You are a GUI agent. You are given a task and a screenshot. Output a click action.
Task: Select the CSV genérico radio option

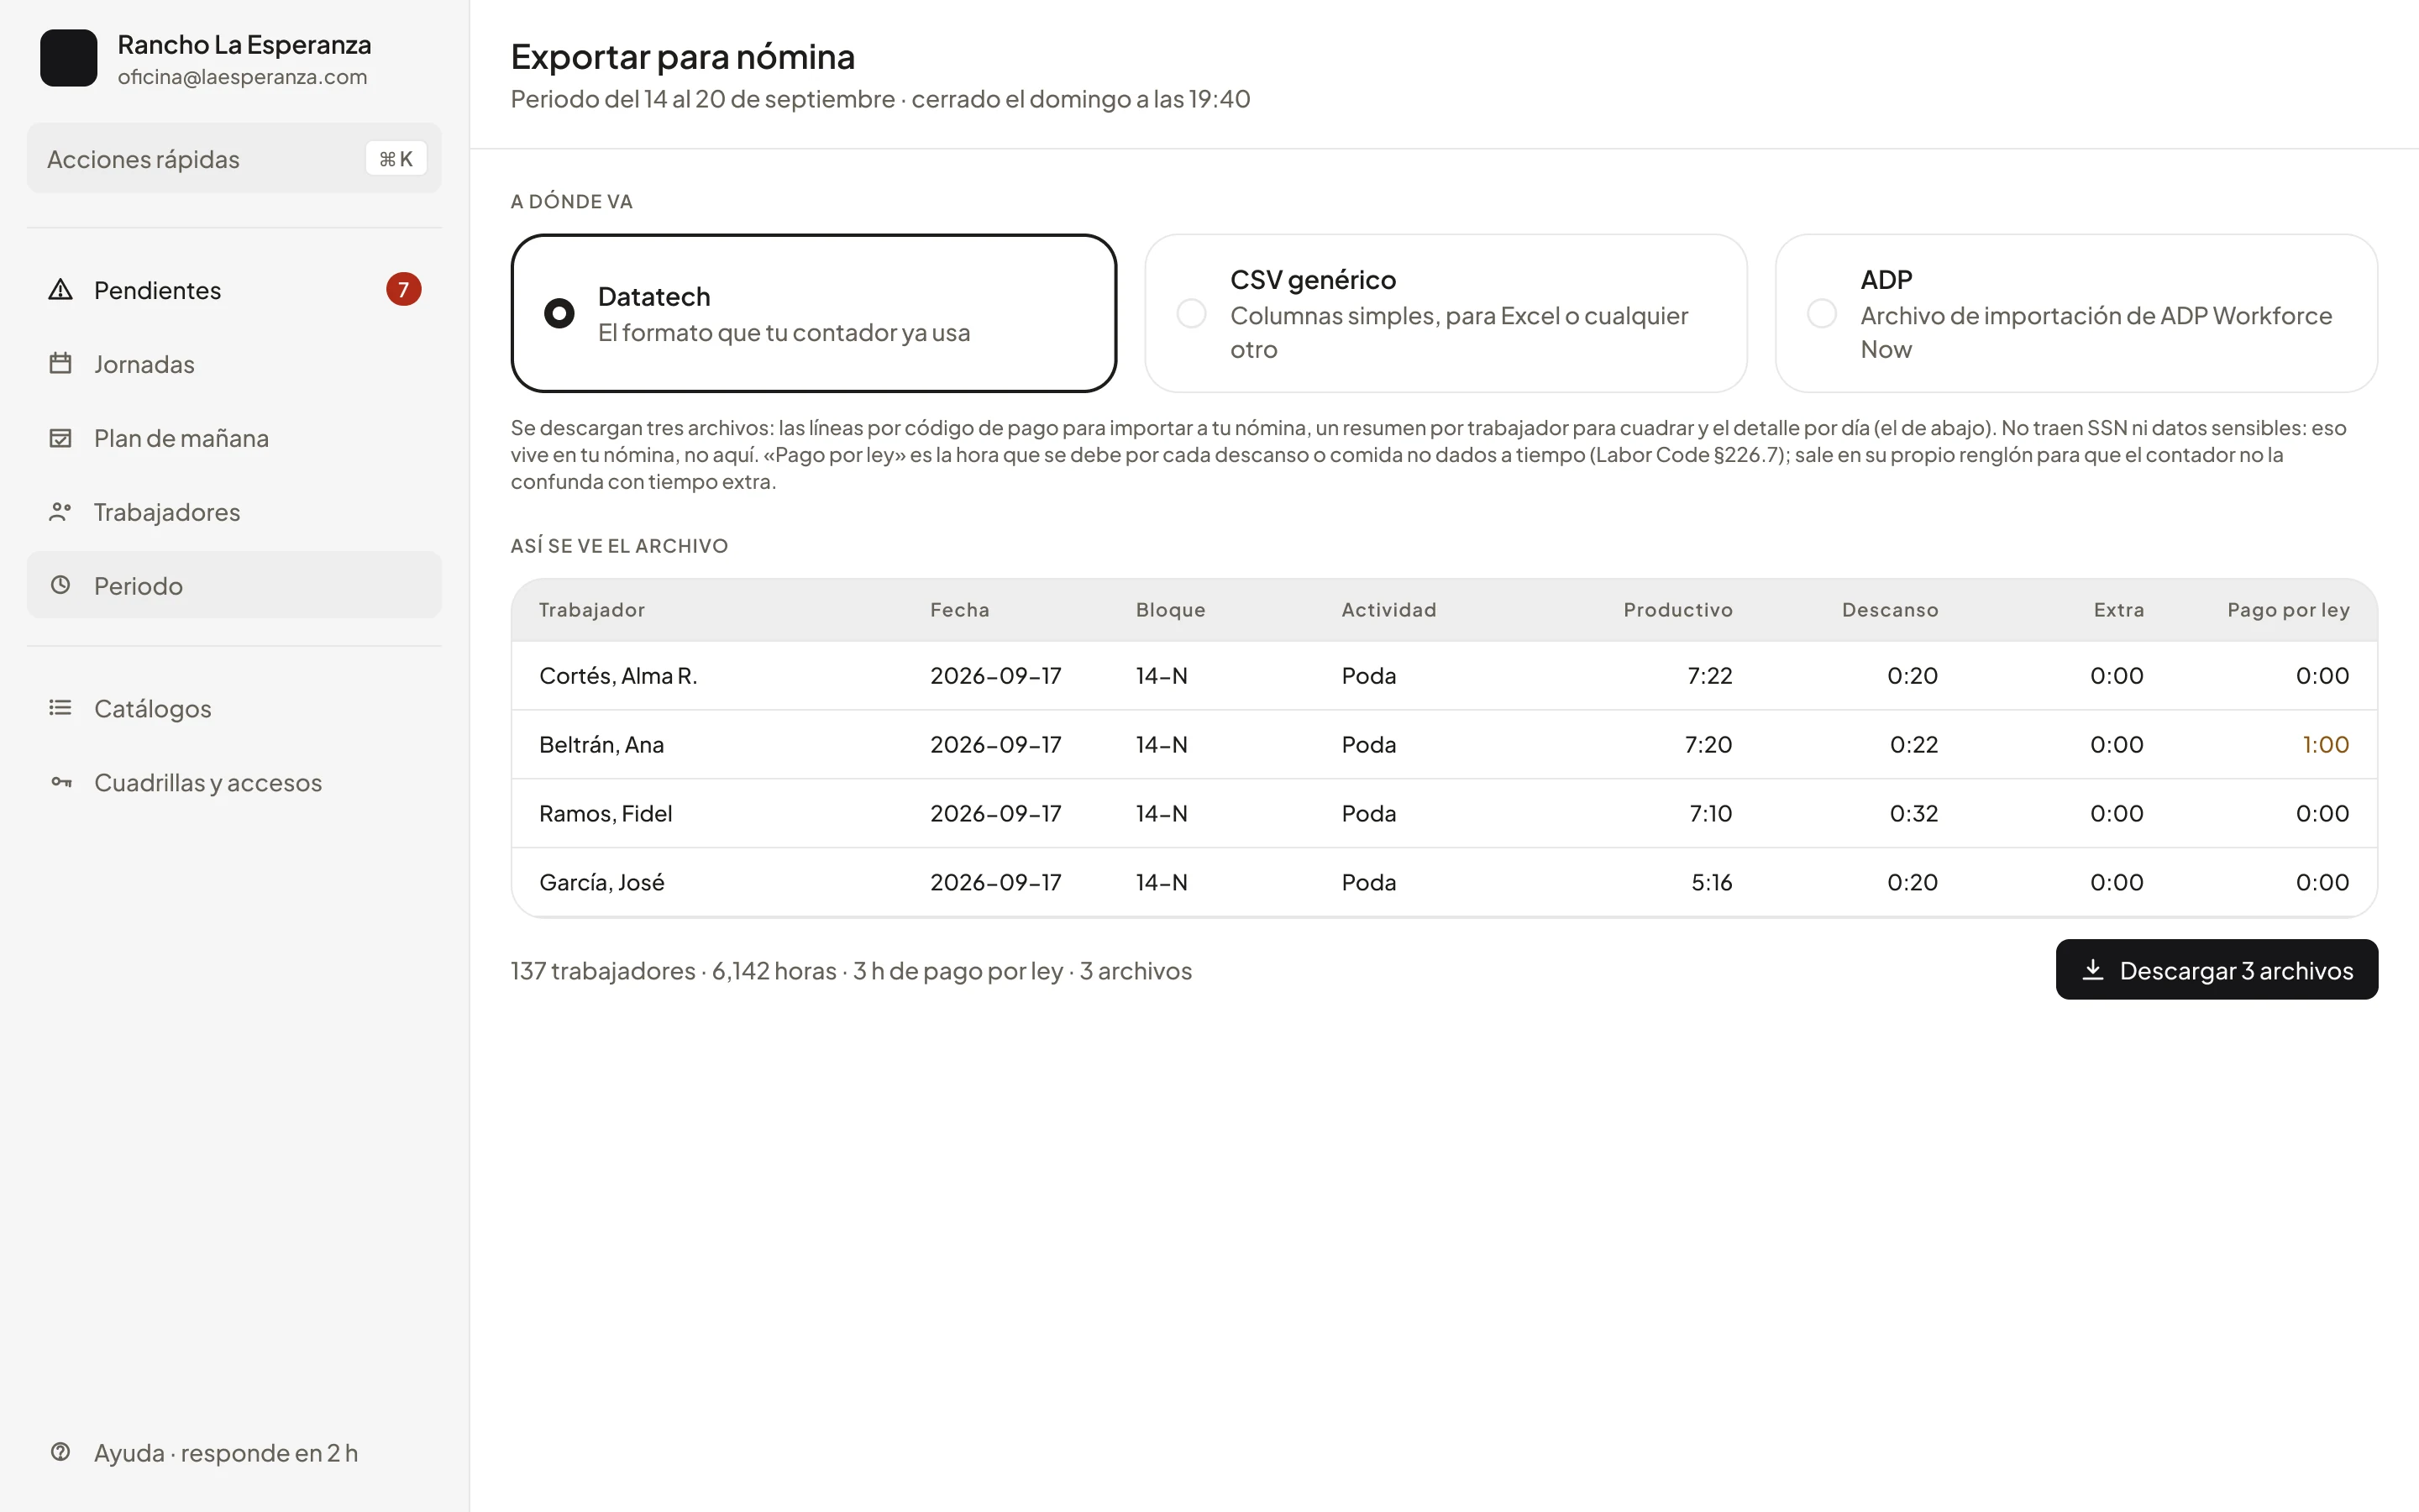(1192, 314)
